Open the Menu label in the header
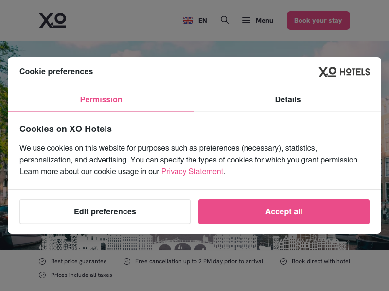Image resolution: width=389 pixels, height=291 pixels. pos(265,20)
